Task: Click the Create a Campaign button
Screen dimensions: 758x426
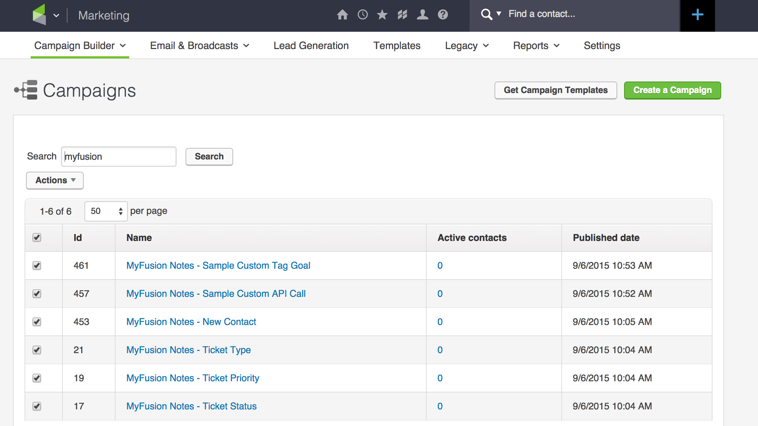Action: [672, 90]
